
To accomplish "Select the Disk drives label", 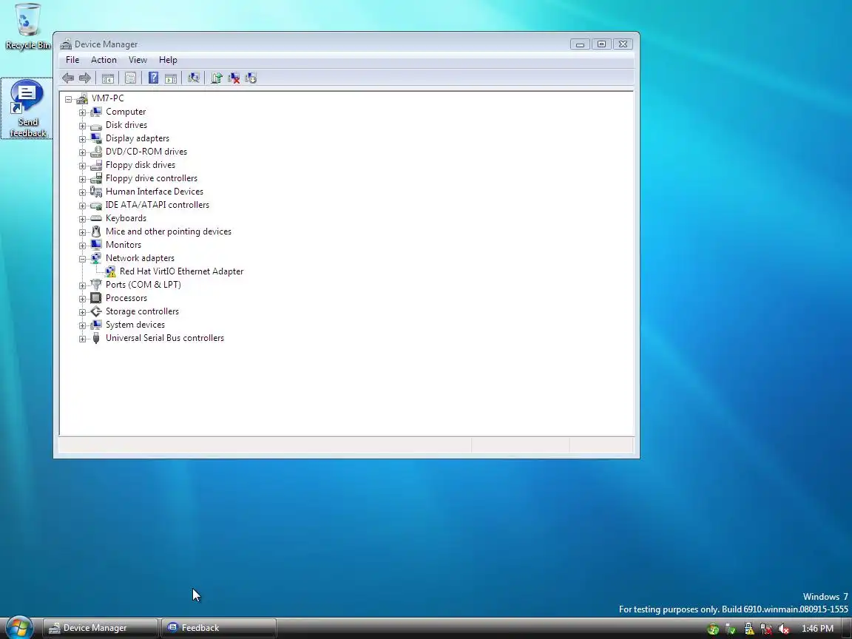I will 126,125.
